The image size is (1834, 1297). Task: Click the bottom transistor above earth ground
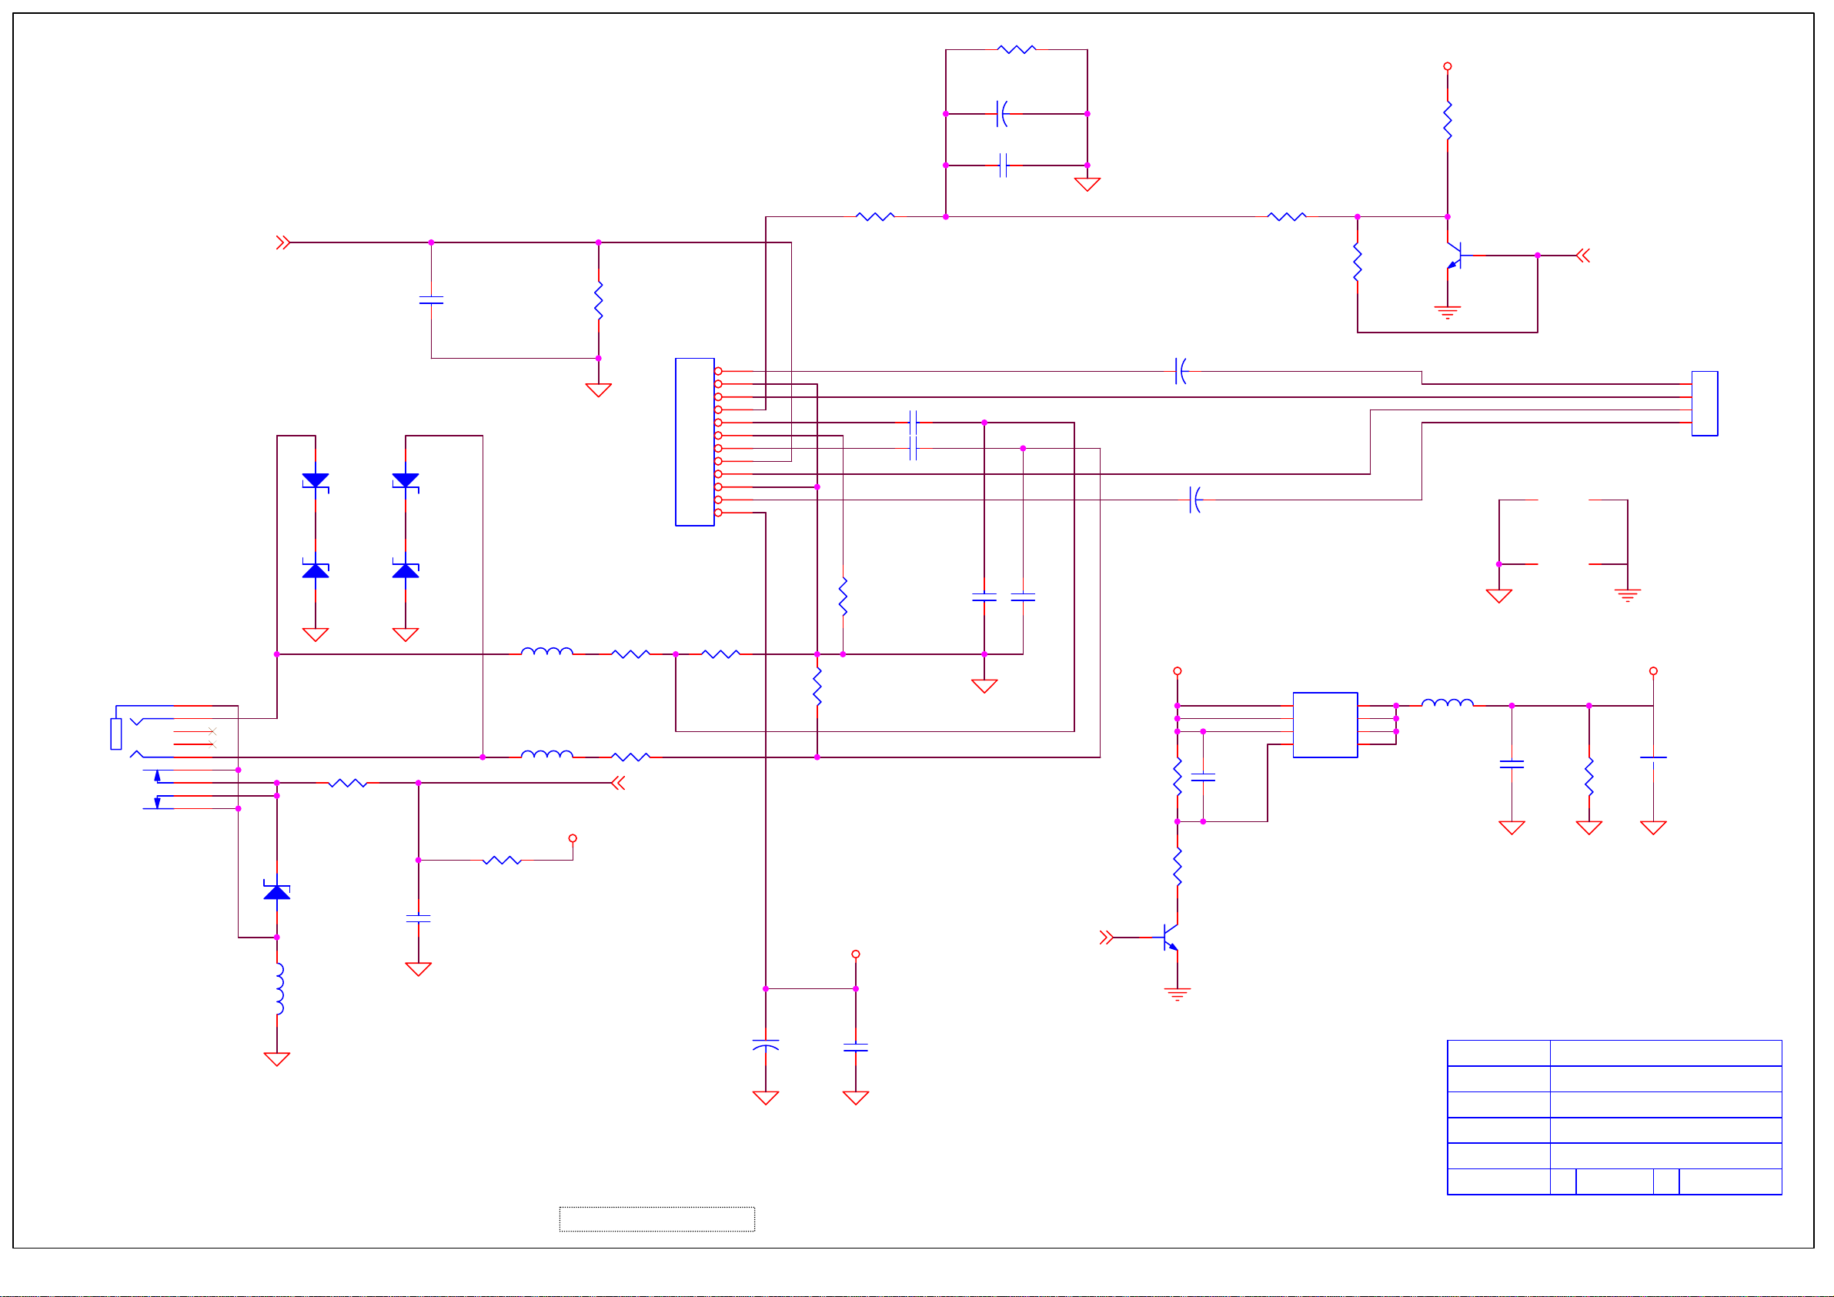point(1171,937)
